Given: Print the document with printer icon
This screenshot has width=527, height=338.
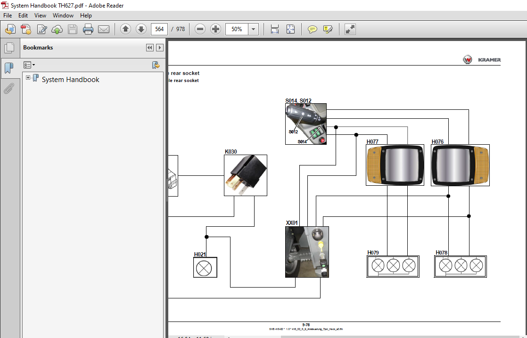Looking at the screenshot, I should click(88, 29).
